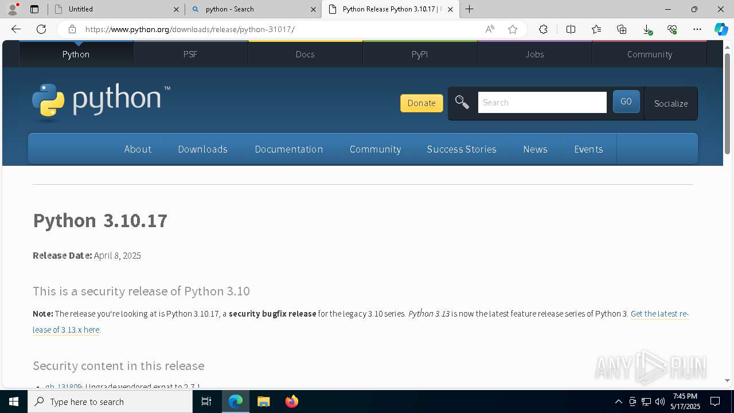Open Task View on the taskbar

click(206, 402)
